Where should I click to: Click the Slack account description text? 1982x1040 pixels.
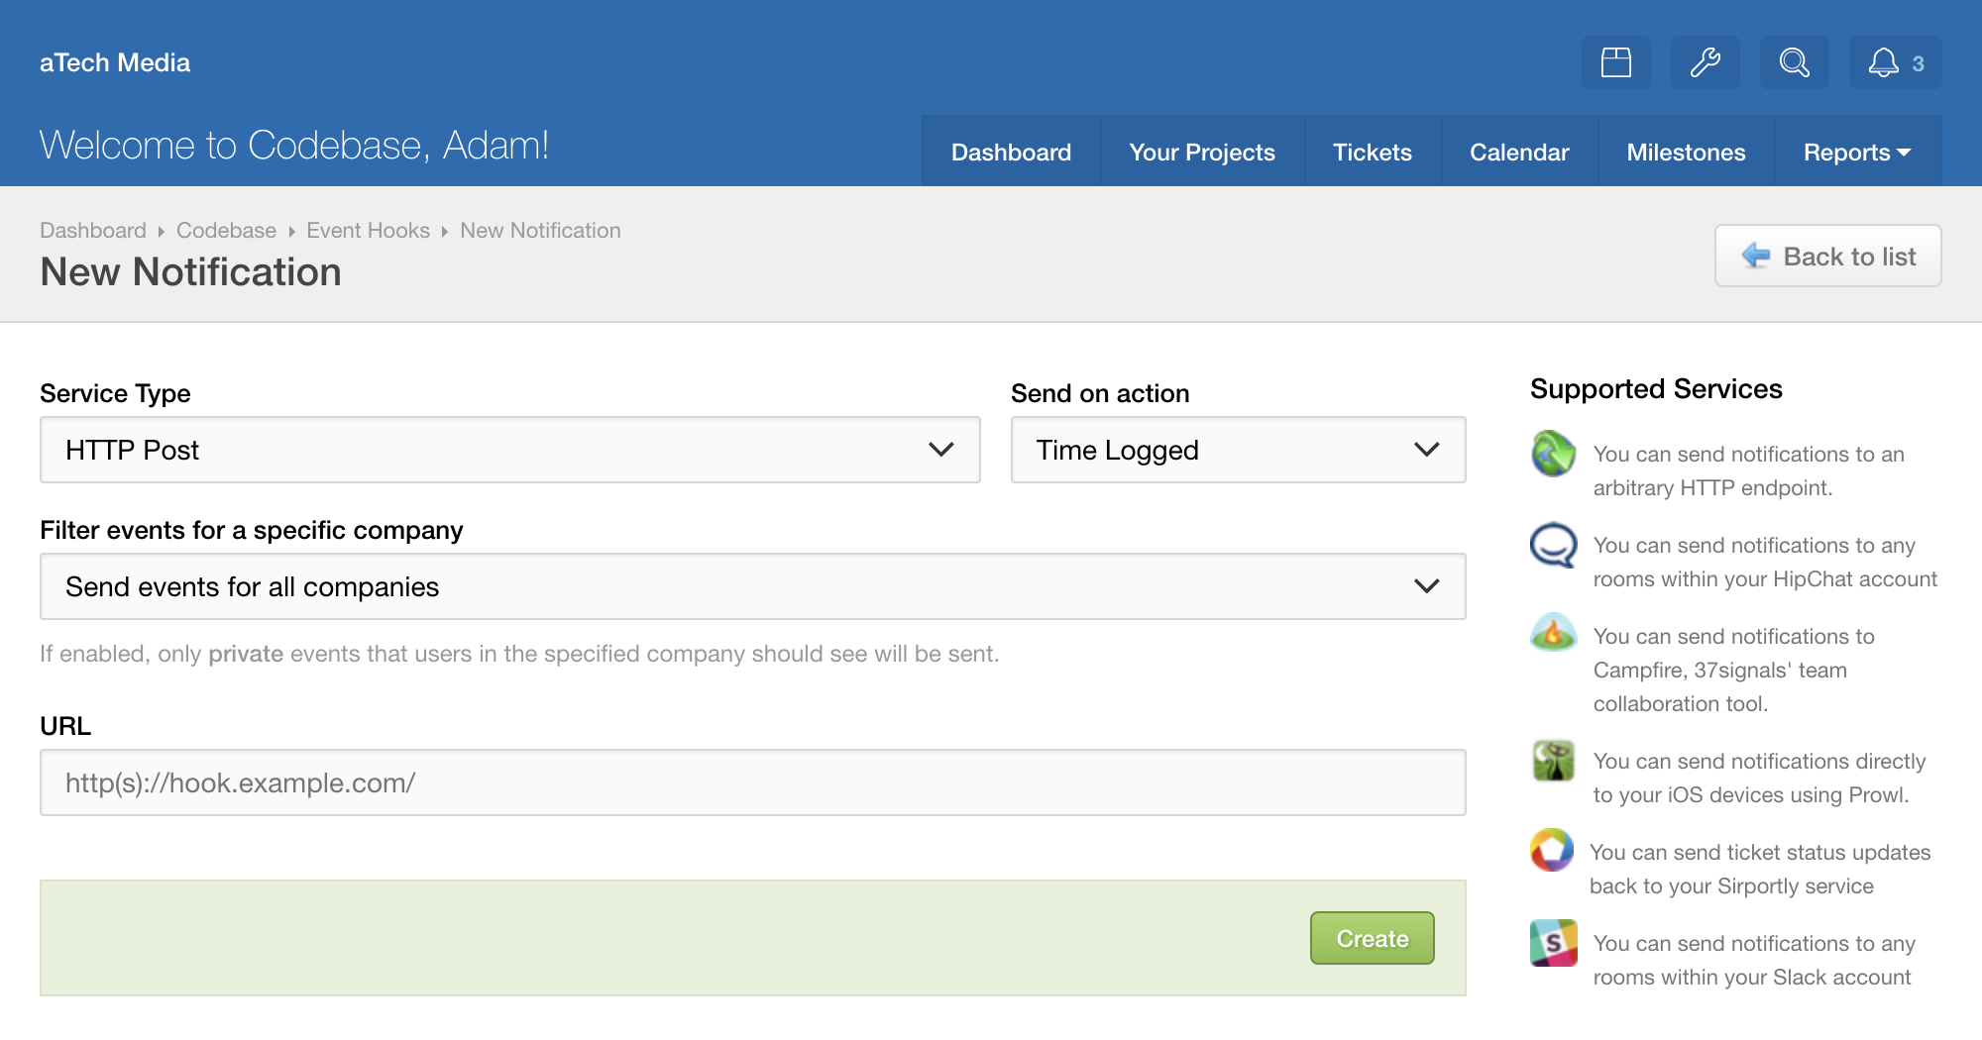click(x=1754, y=960)
